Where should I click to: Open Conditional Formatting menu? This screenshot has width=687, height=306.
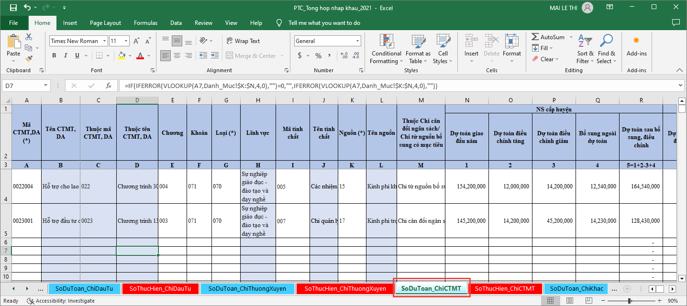[x=386, y=49]
